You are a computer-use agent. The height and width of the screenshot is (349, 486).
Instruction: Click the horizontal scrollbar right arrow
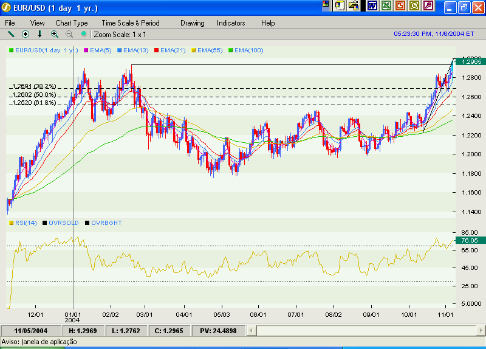coord(480,331)
